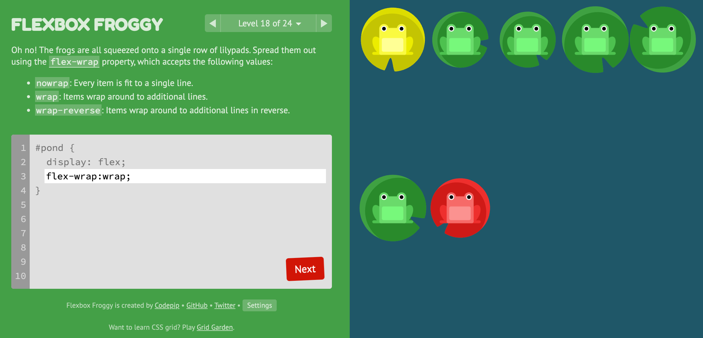The height and width of the screenshot is (338, 703).
Task: Click the wrap-reverse code term
Action: 68,110
